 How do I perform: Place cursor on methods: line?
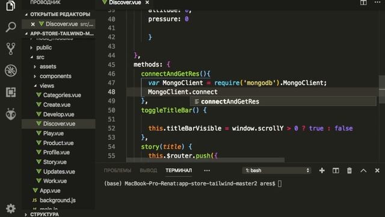[152, 64]
